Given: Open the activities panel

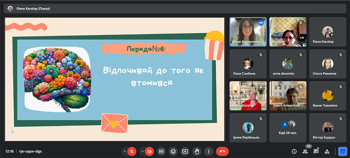Looking at the screenshot, I should [327, 151].
